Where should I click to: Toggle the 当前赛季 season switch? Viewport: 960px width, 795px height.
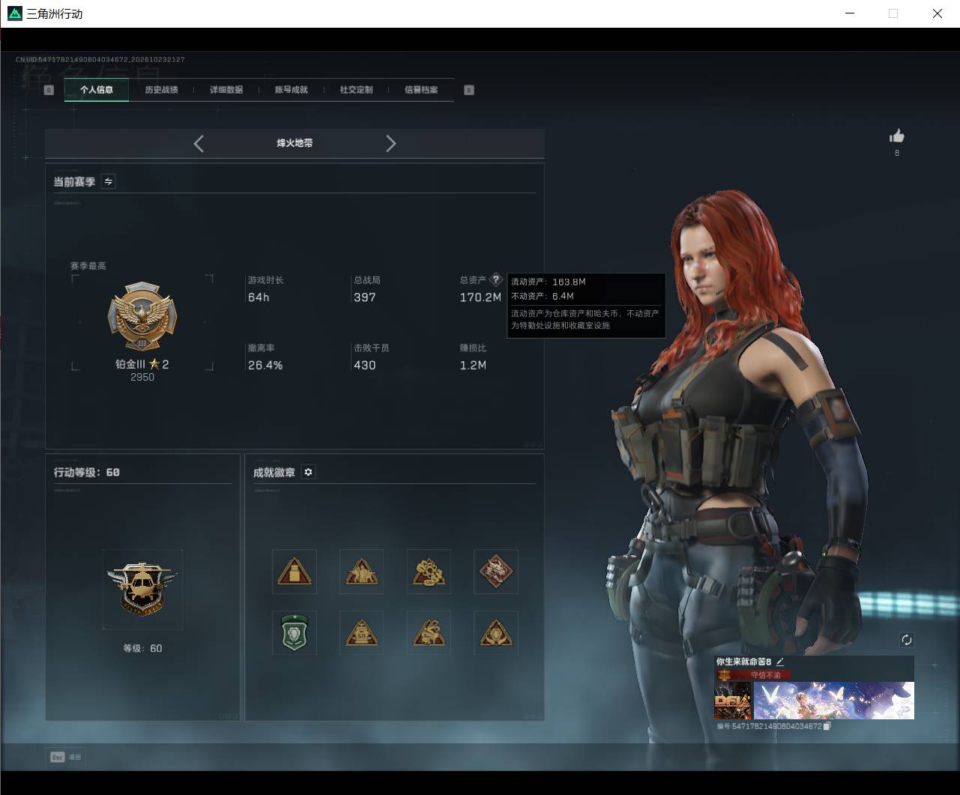[x=109, y=181]
